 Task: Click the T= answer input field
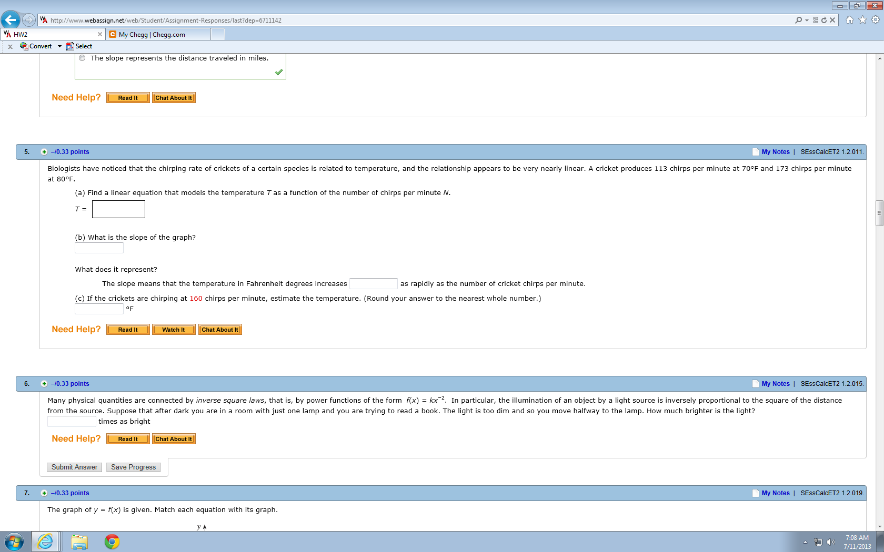(118, 209)
